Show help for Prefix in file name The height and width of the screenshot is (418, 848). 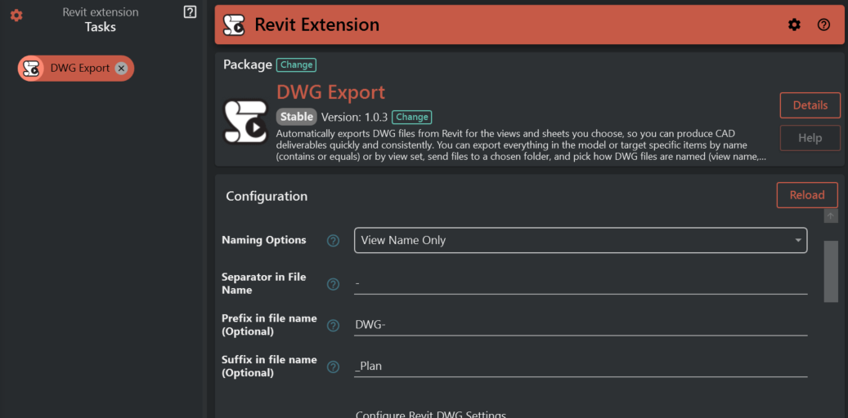333,325
